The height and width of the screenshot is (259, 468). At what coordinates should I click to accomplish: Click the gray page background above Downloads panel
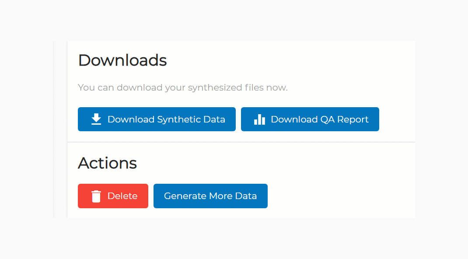[234, 20]
